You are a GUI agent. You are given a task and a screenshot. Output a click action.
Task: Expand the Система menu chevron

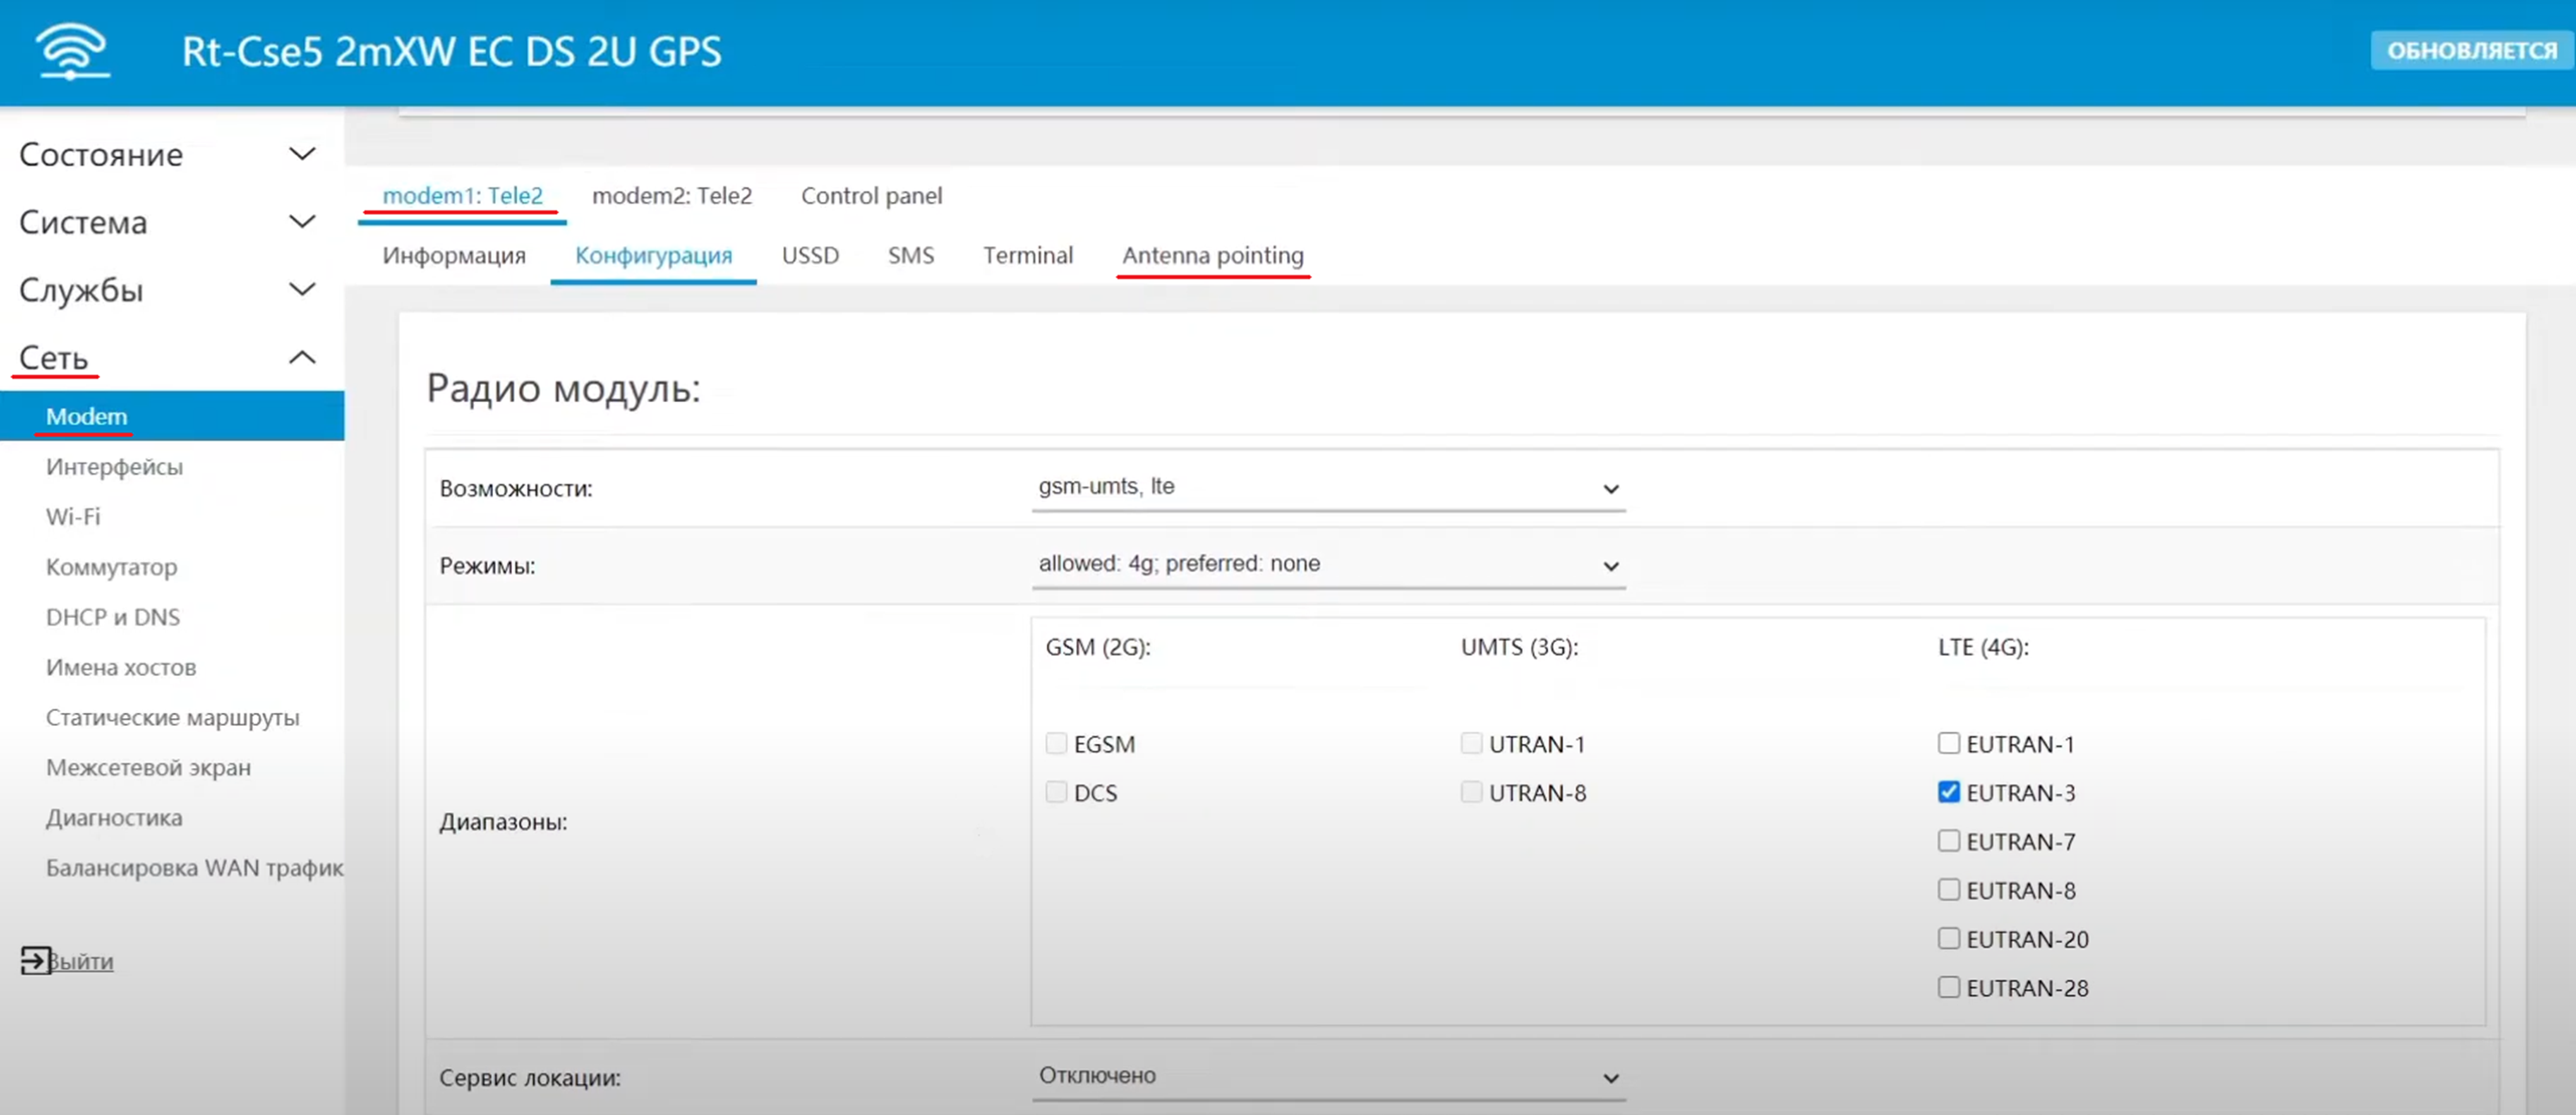coord(302,222)
